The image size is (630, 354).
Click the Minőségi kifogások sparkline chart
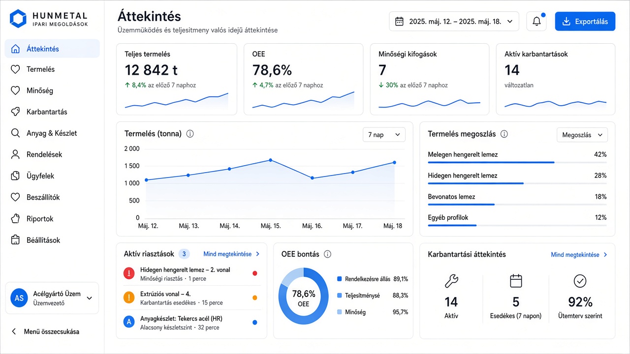[x=429, y=103]
